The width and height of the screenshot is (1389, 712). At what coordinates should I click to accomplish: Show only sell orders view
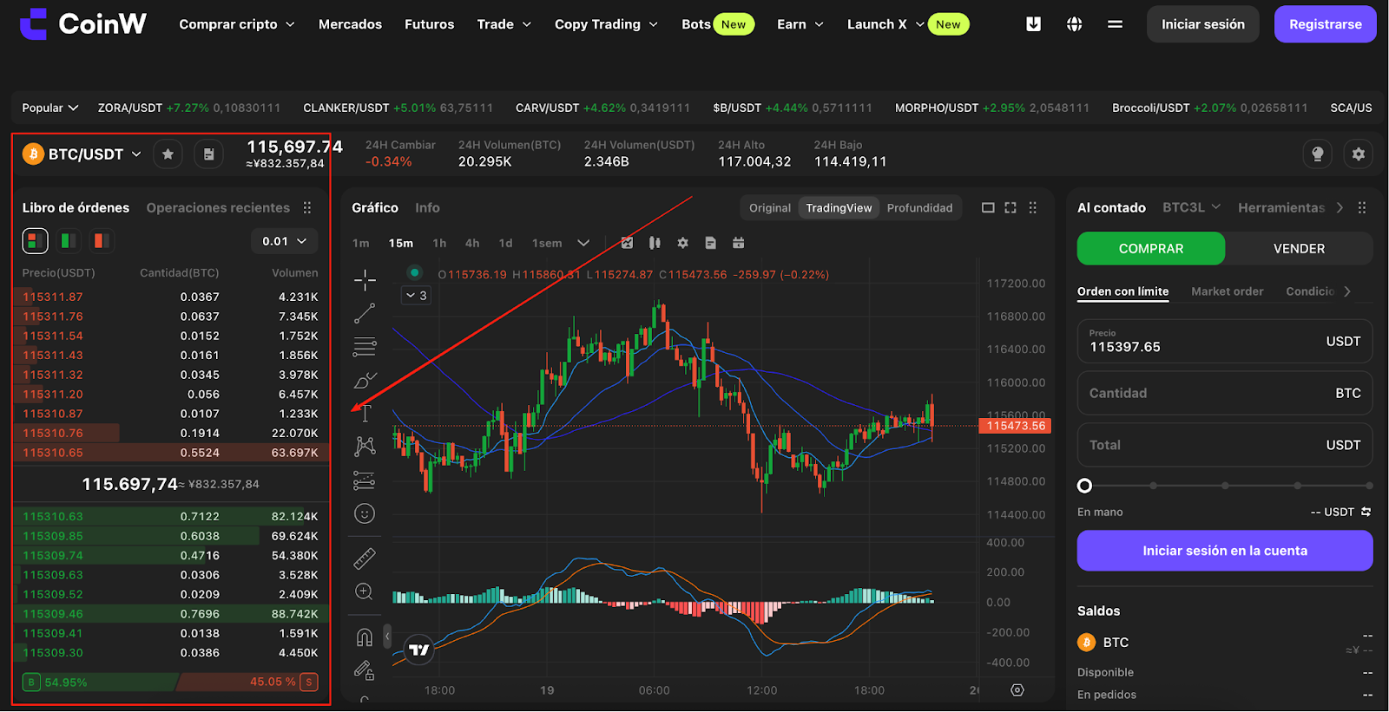(102, 240)
